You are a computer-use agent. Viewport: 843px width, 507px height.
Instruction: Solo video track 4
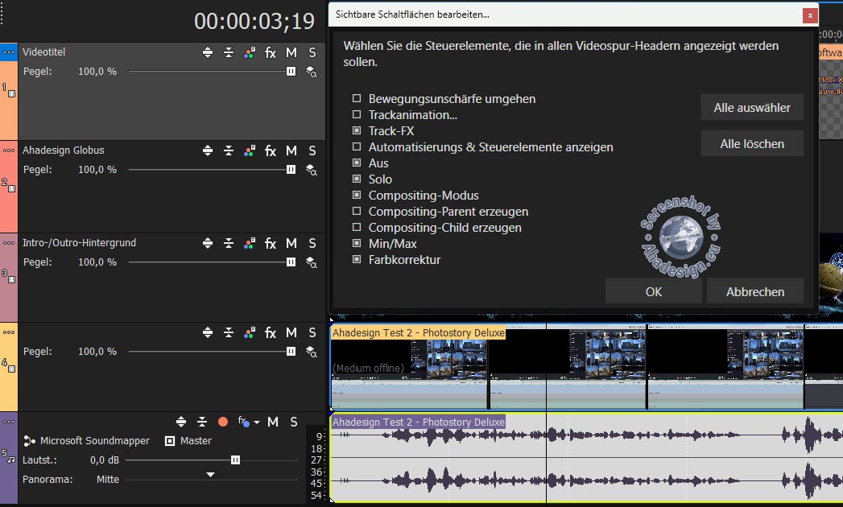click(x=312, y=333)
